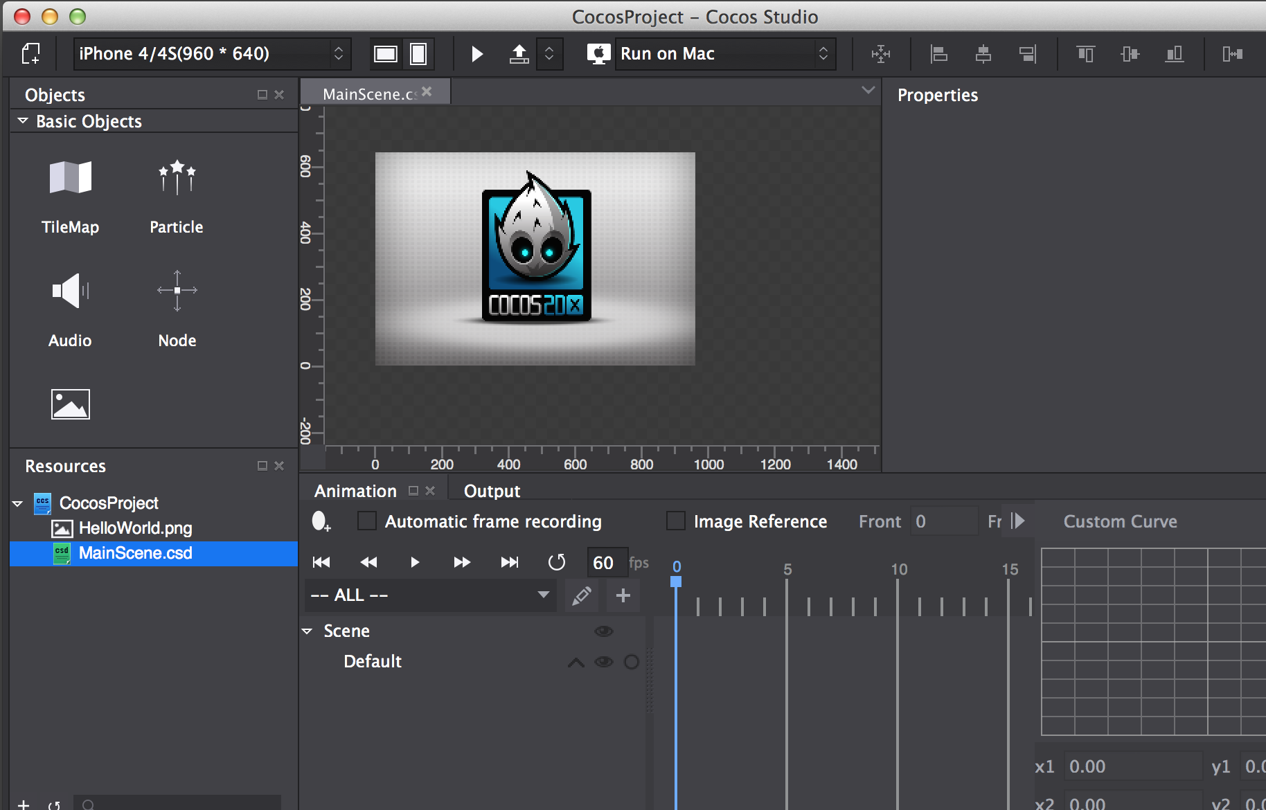Screen dimensions: 1266x810
Task: Align selected objects to right edge
Action: tap(1028, 54)
